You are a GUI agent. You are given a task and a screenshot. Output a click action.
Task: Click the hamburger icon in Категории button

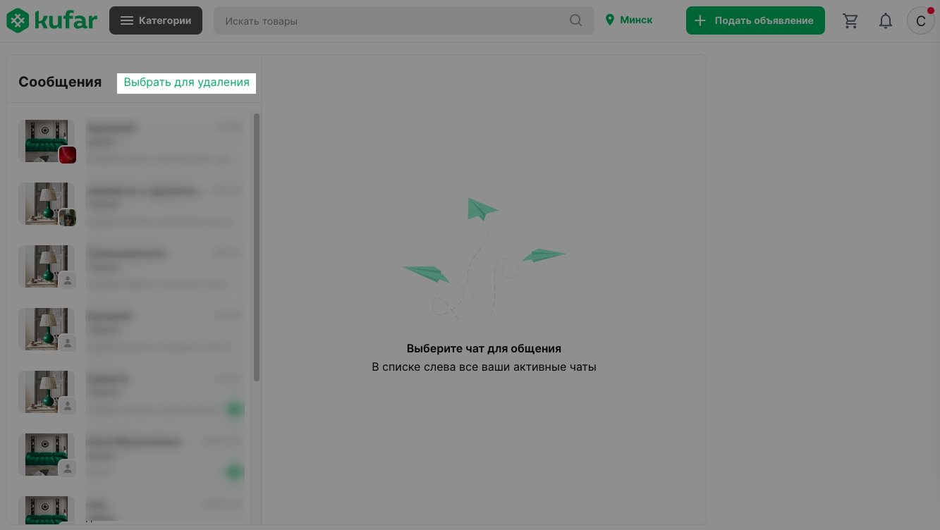coord(127,20)
